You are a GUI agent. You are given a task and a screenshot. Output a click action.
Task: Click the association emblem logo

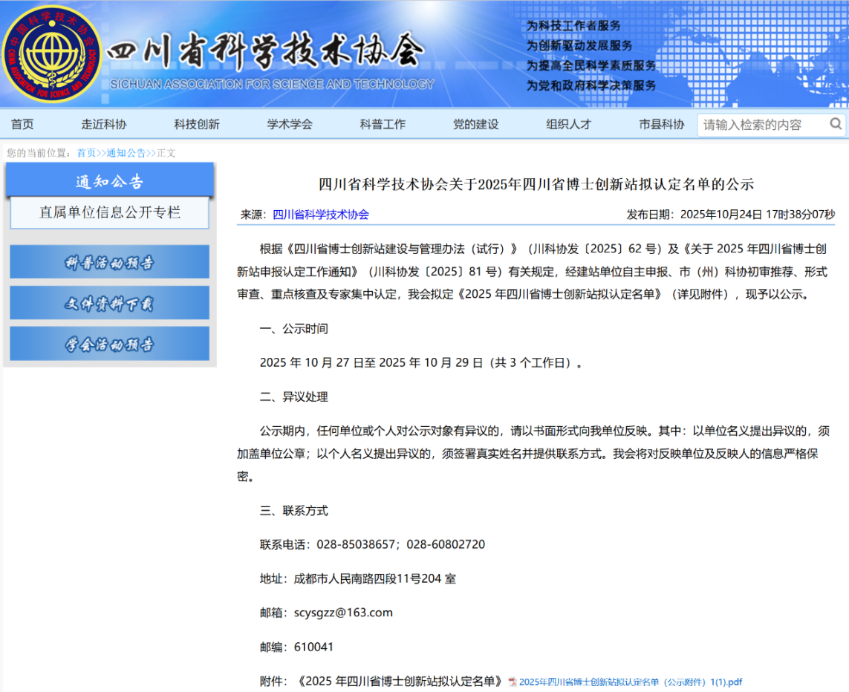[51, 54]
